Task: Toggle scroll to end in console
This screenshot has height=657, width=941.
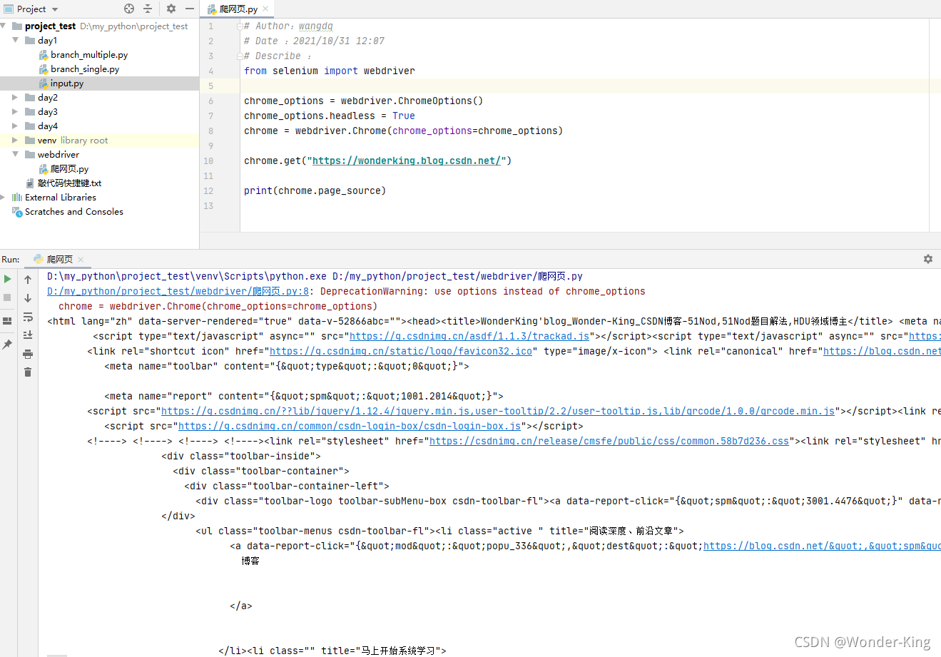Action: pyautogui.click(x=28, y=335)
